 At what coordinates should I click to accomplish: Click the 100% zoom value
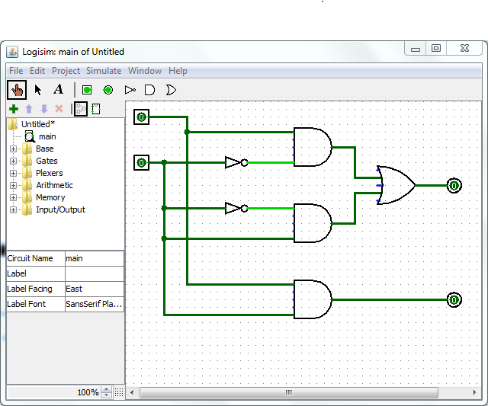coord(88,392)
